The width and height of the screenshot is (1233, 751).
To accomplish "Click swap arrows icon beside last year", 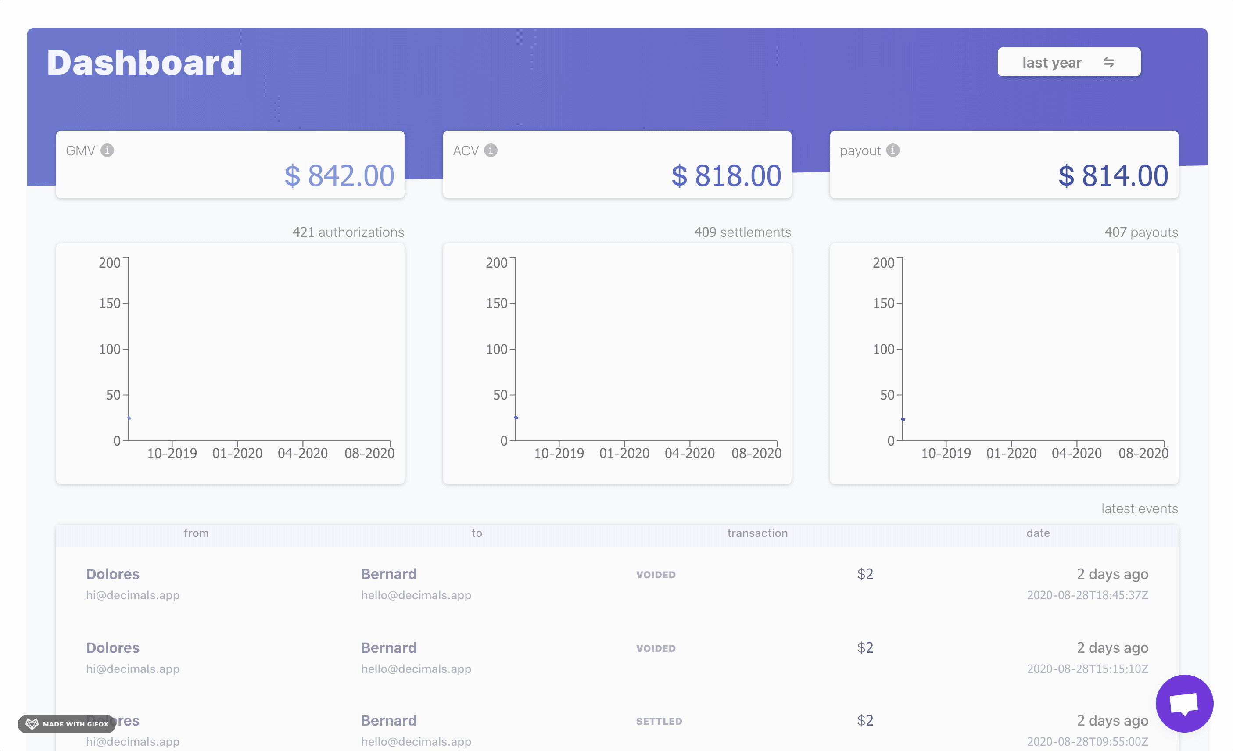I will [1108, 62].
